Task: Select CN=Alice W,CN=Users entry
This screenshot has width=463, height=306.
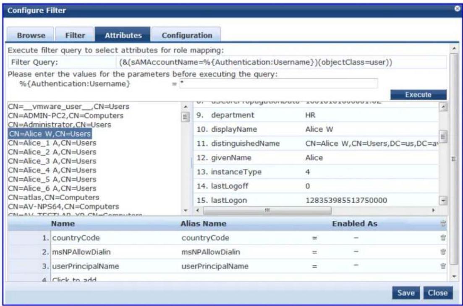Action: tap(50, 134)
